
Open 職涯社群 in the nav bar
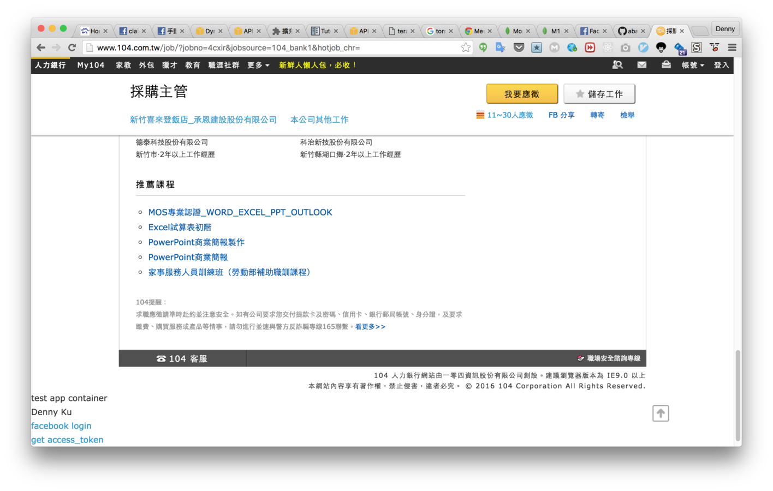coord(224,65)
